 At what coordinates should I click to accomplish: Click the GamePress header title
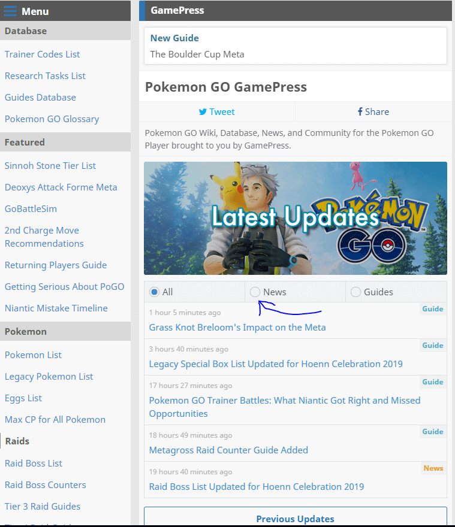click(x=177, y=10)
